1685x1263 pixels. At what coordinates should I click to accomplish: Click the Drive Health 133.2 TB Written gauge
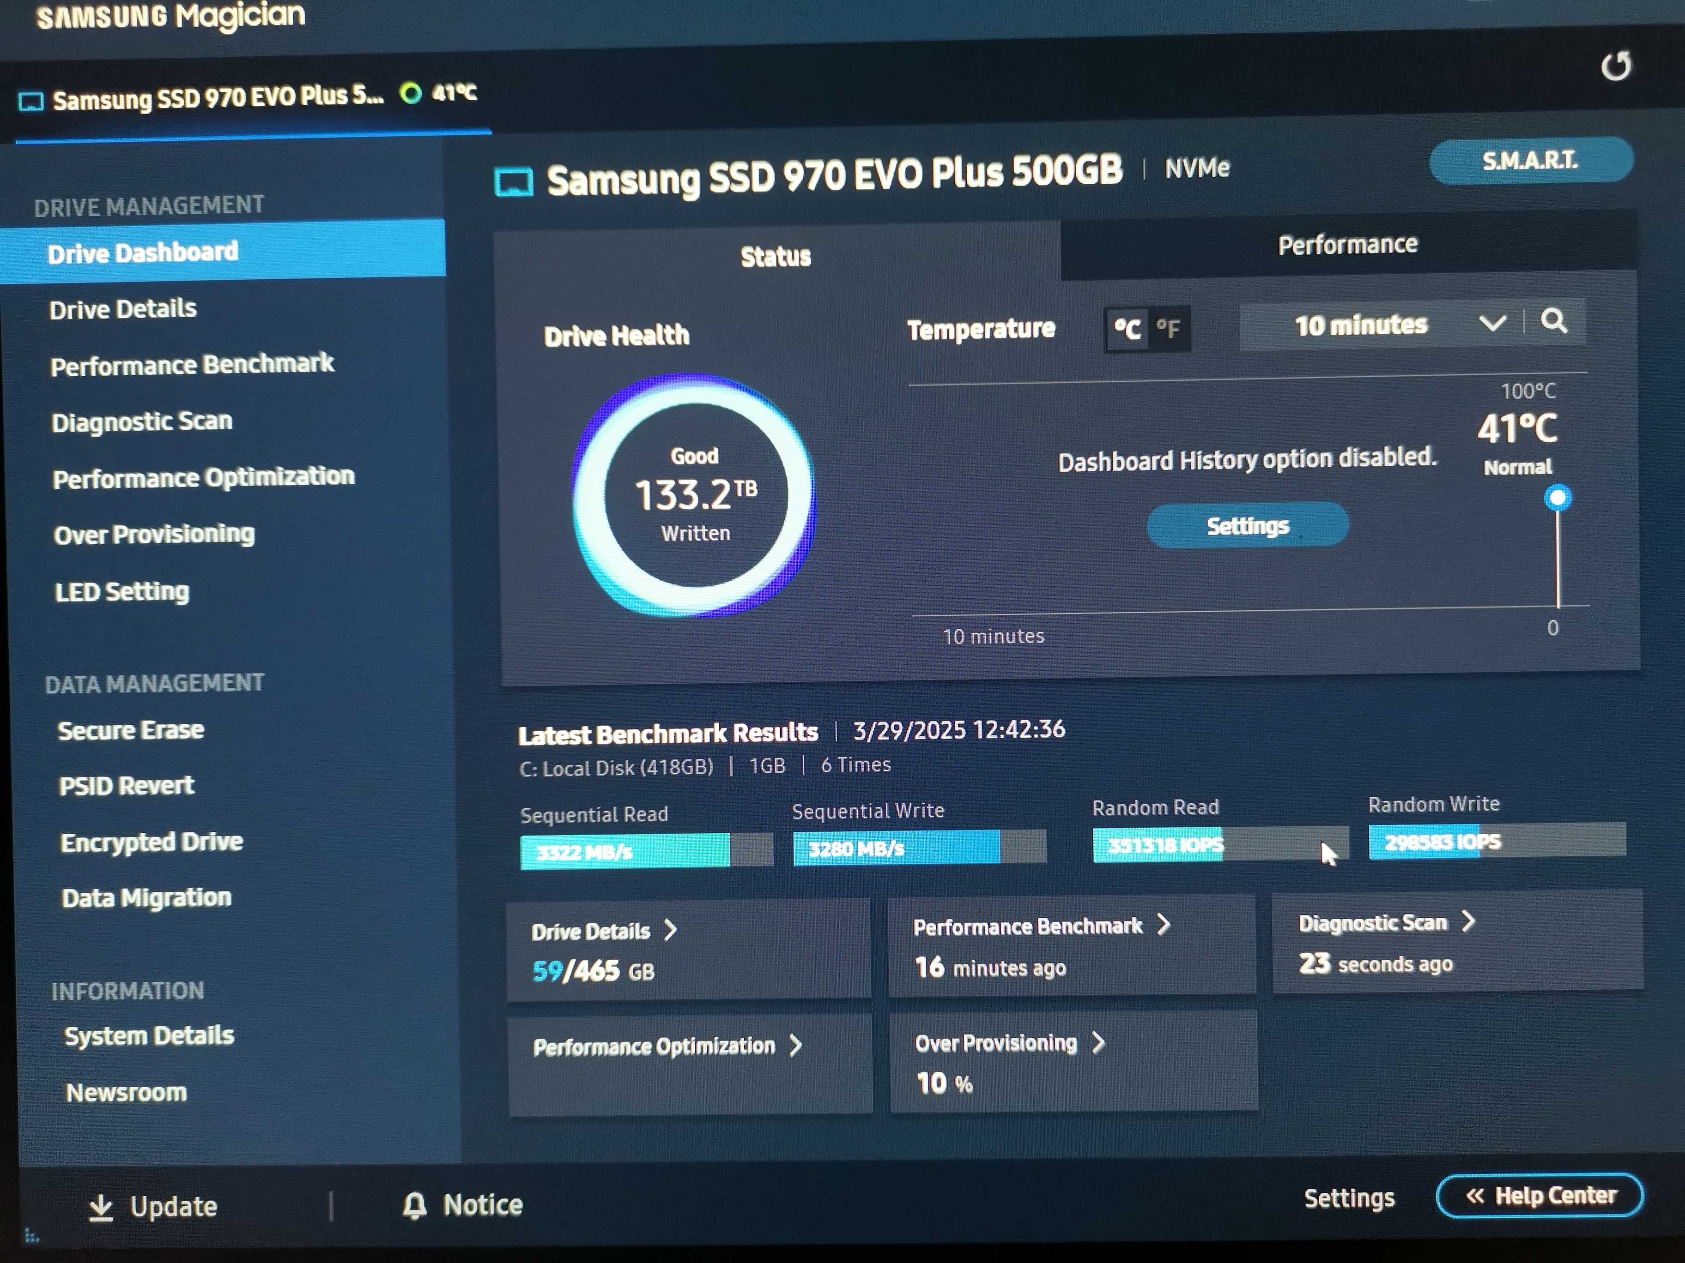(695, 495)
